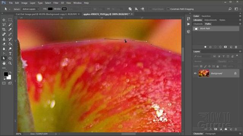Open the Layers panel options menu
Screen dimensions: 243x136
[x=240, y=51]
